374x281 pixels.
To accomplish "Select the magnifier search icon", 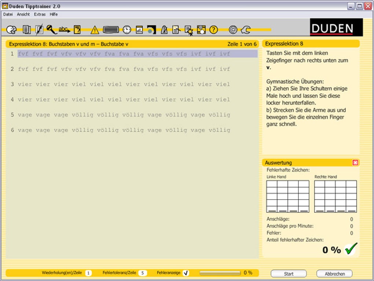I will pyautogui.click(x=51, y=30).
